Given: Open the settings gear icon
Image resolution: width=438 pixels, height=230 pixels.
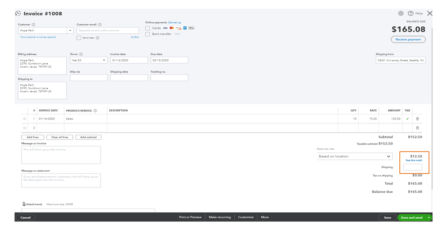Looking at the screenshot, I should click(401, 14).
